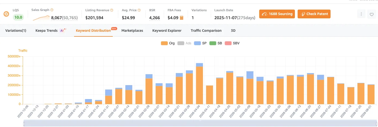Toggle the SB legend series

[x=216, y=43]
